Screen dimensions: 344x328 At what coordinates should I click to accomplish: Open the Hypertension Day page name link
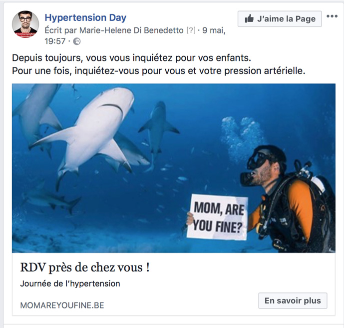(x=85, y=17)
